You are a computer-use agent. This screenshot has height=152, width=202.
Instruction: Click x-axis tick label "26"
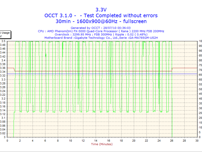[x=172, y=141]
